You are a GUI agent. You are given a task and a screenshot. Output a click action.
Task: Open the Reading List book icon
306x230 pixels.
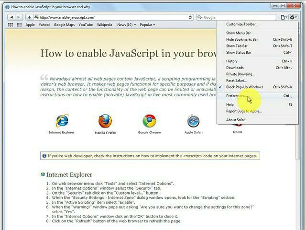11,25
